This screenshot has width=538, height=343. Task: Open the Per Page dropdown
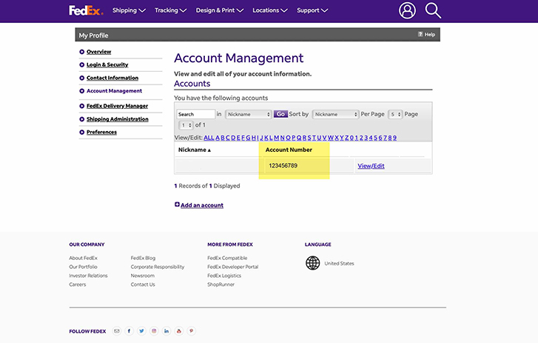[x=395, y=114]
